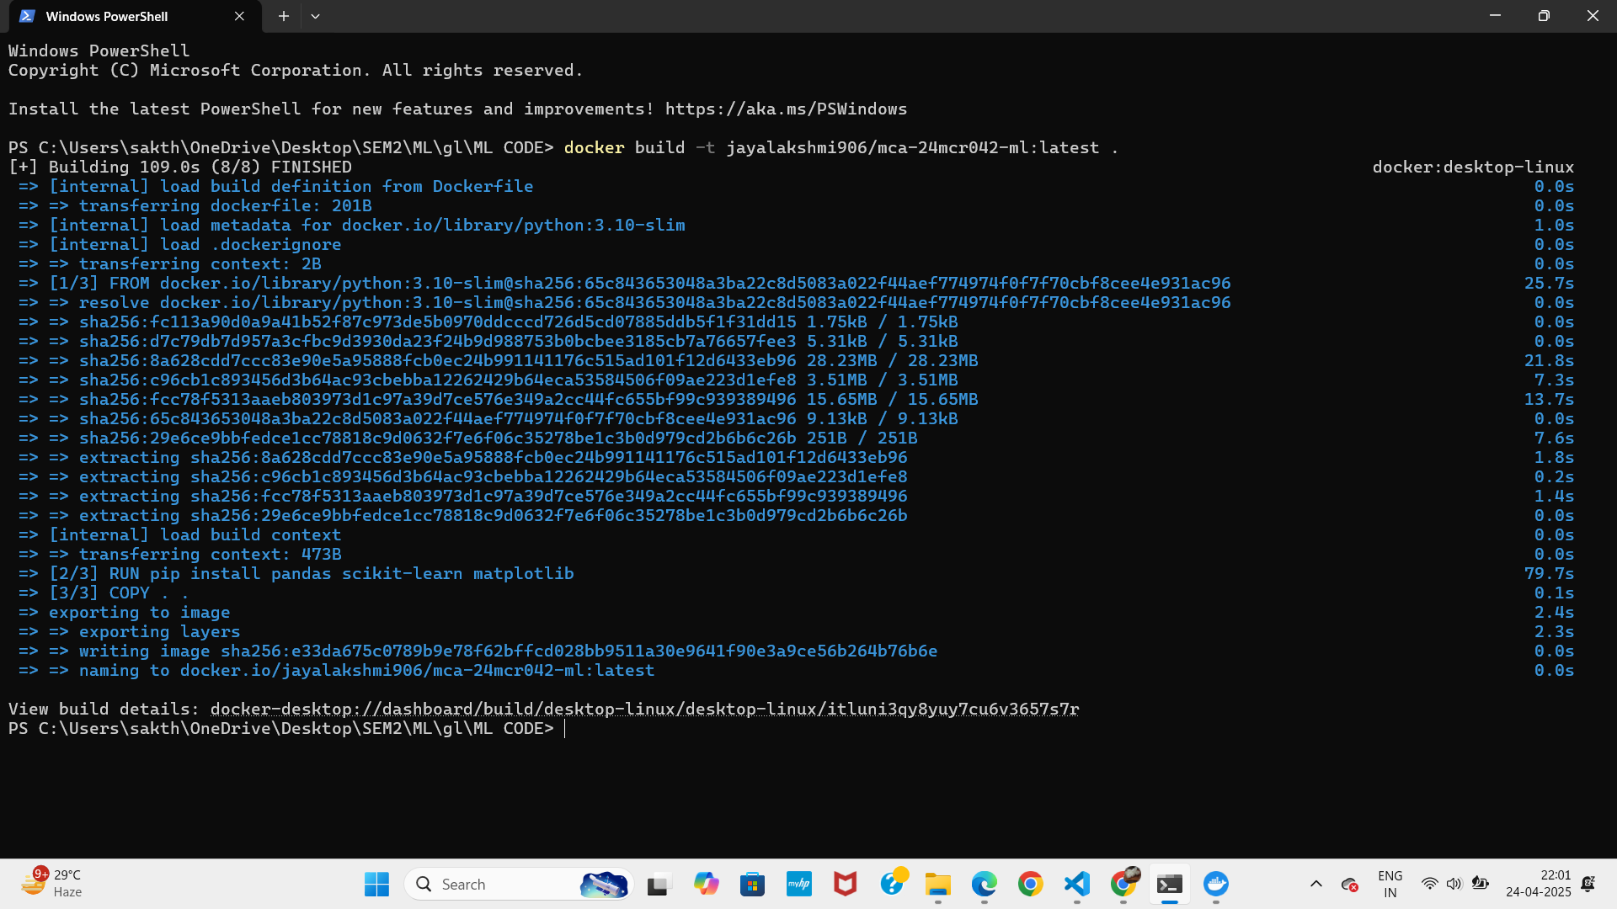The image size is (1617, 909).
Task: Click the taskbar Search box
Action: tap(519, 884)
